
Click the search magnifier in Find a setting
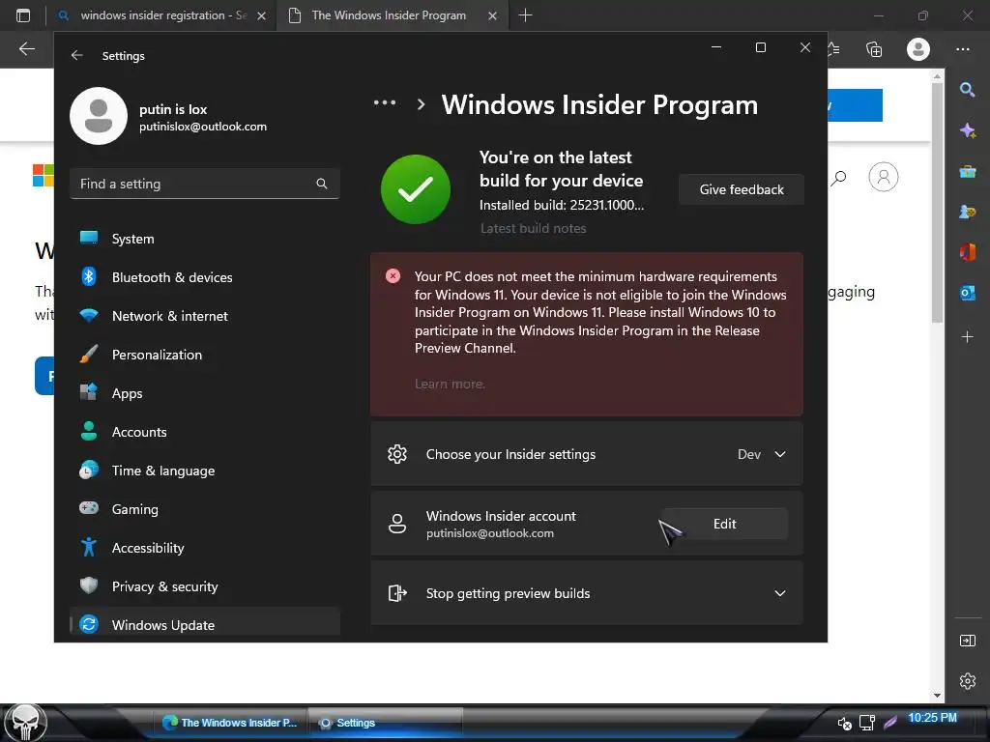(x=321, y=184)
